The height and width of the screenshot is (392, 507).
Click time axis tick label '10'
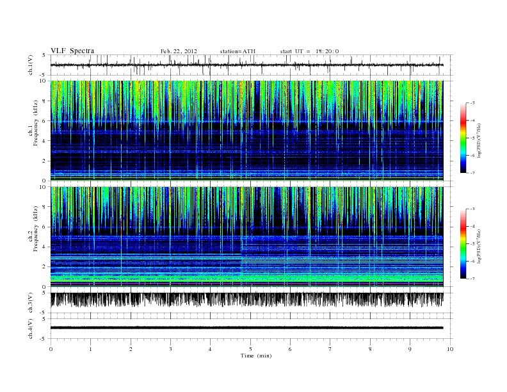click(x=450, y=349)
